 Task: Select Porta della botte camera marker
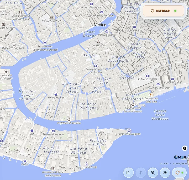pyautogui.click(x=92, y=4)
